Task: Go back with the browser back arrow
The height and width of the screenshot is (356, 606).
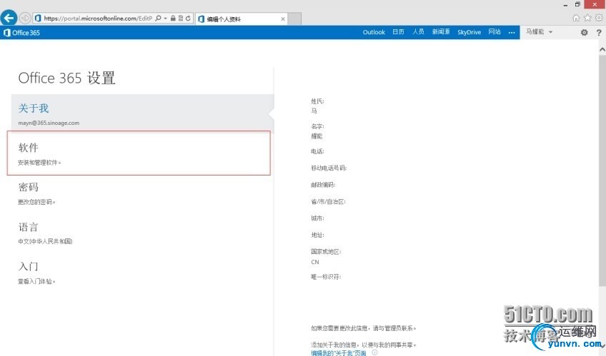Action: [9, 18]
